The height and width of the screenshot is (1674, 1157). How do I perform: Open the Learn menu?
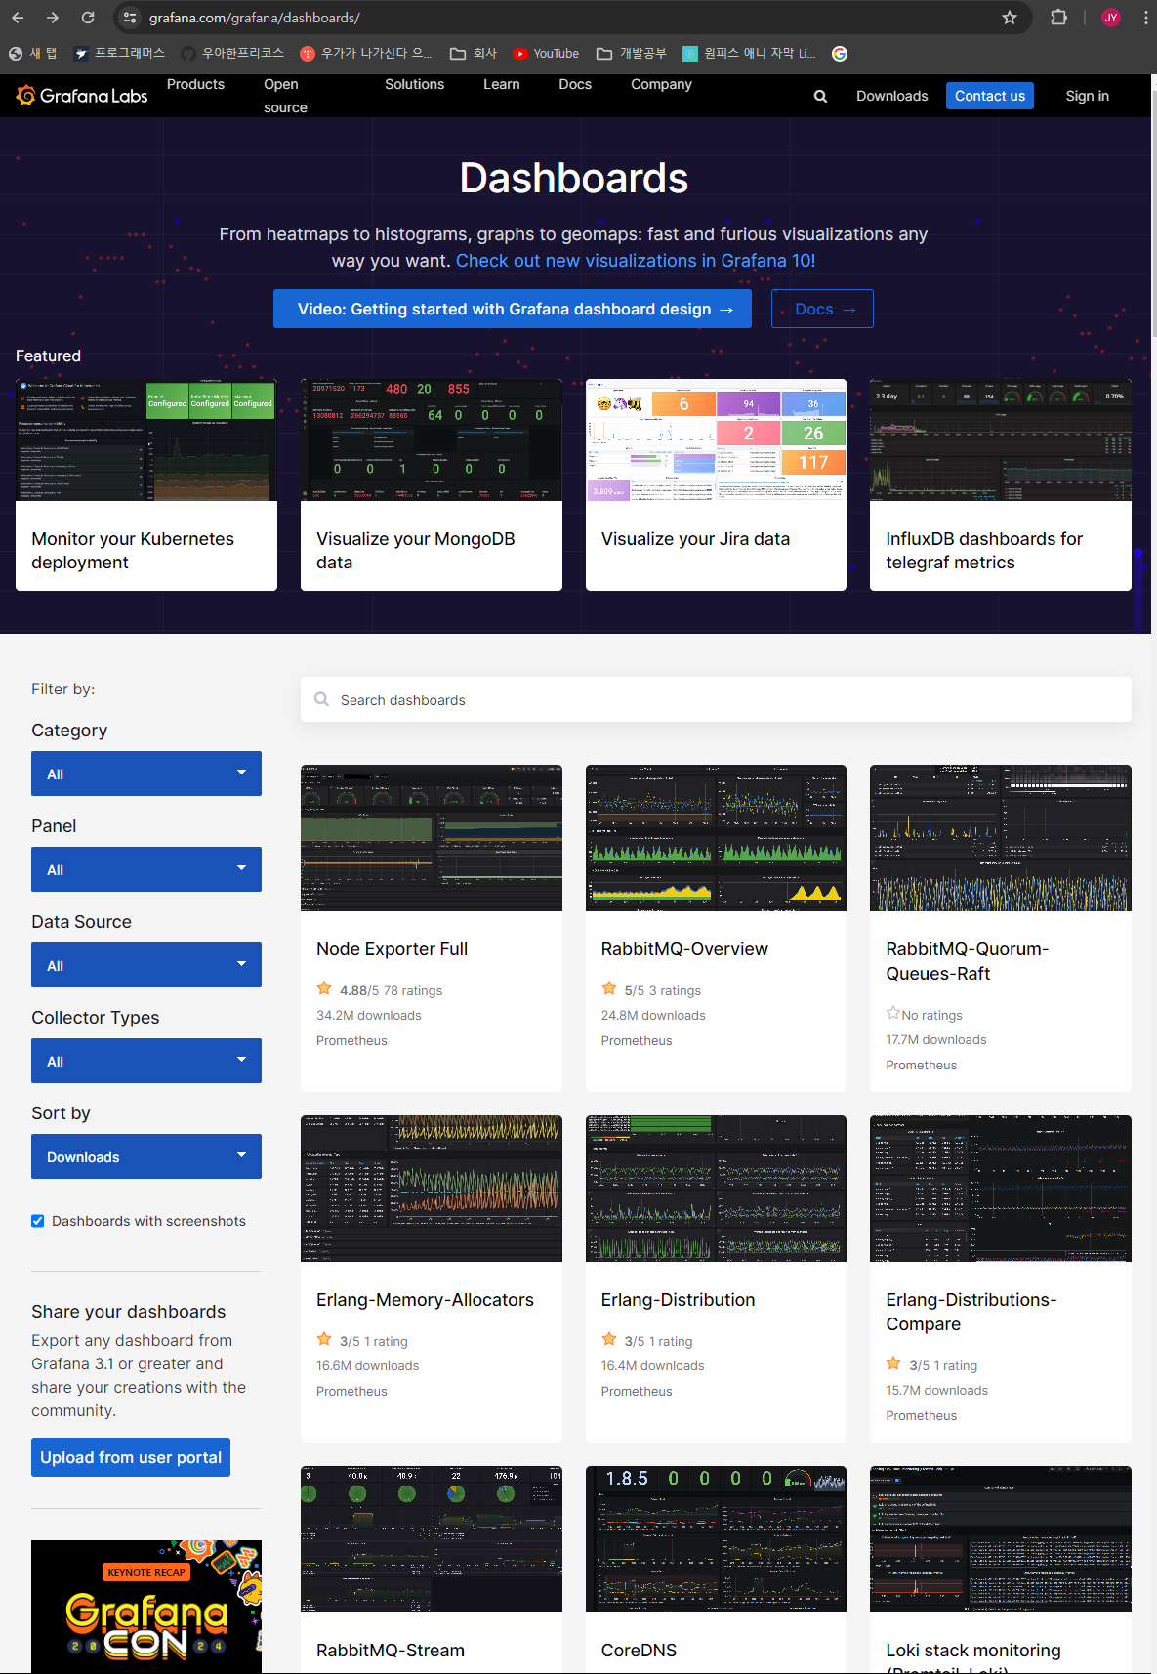click(501, 84)
